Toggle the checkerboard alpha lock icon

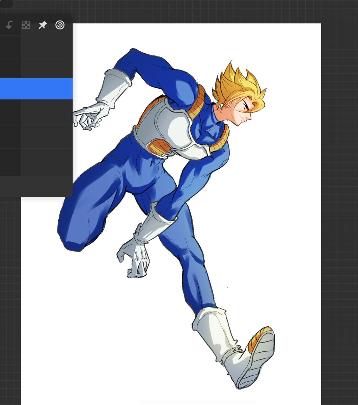pos(26,25)
